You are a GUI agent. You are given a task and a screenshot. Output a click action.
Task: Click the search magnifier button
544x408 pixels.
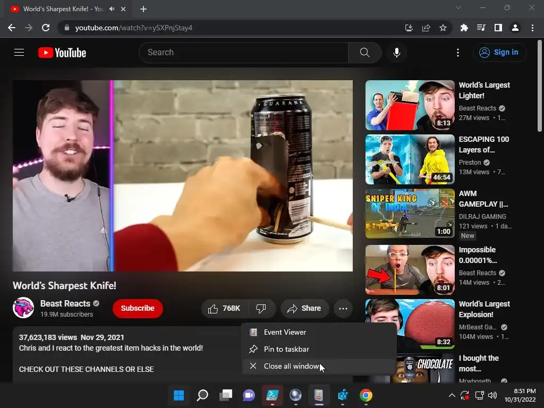tap(364, 53)
